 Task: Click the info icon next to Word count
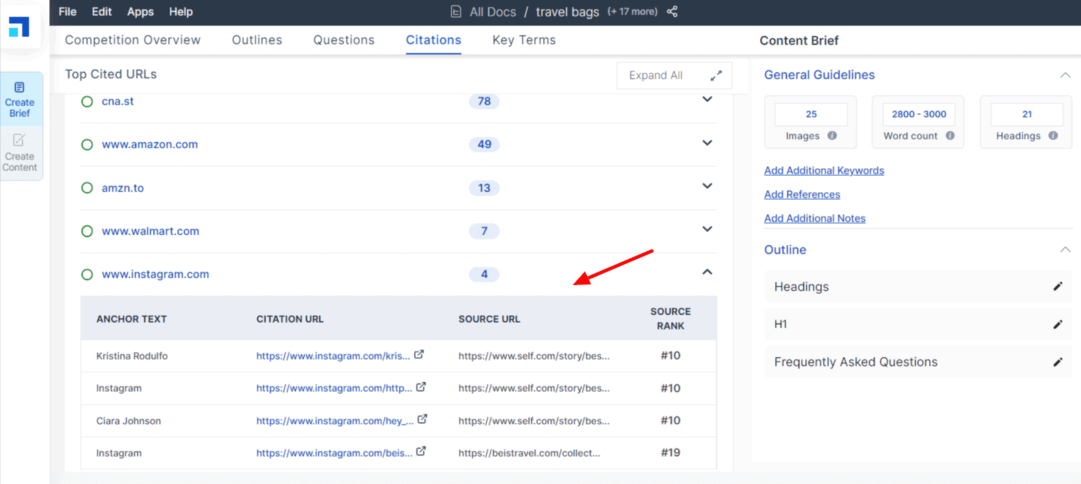point(950,135)
